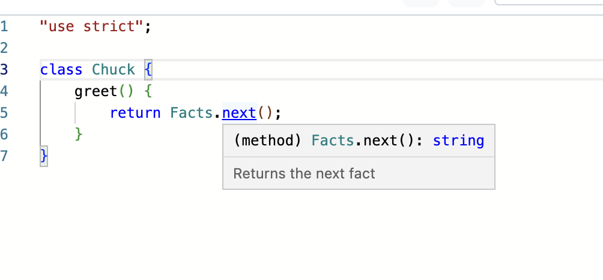Viewport: 603px width, 280px height.
Task: Place cursor in the "use strict" string
Action: (91, 26)
